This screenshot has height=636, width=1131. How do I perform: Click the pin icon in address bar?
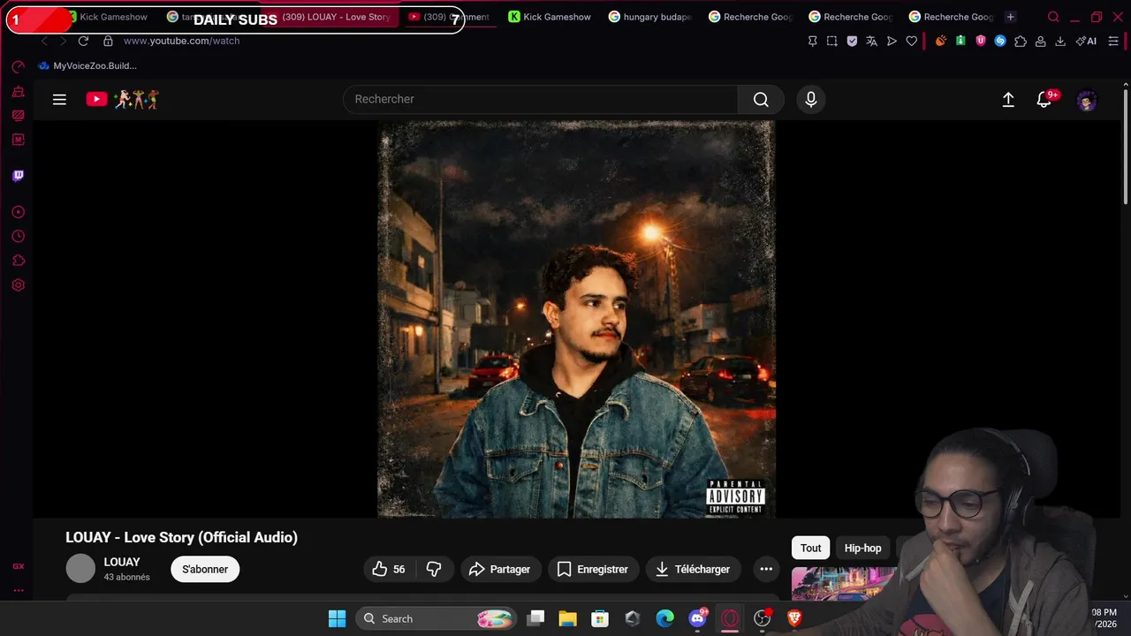[x=813, y=41]
